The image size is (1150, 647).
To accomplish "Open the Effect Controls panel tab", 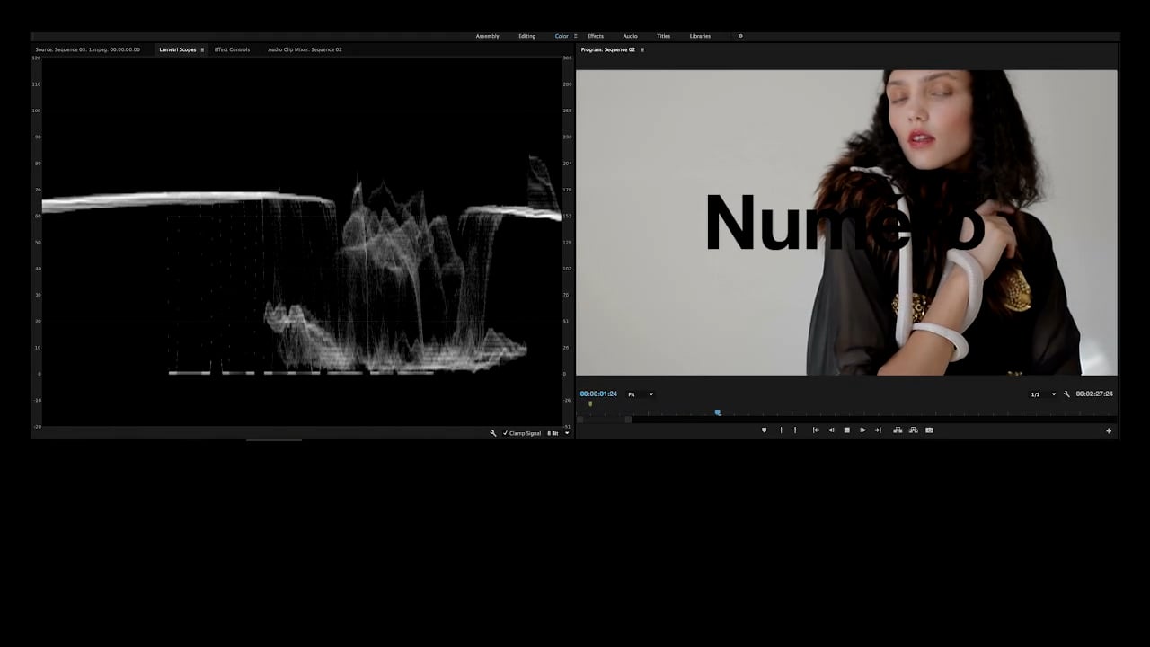I will tap(232, 49).
